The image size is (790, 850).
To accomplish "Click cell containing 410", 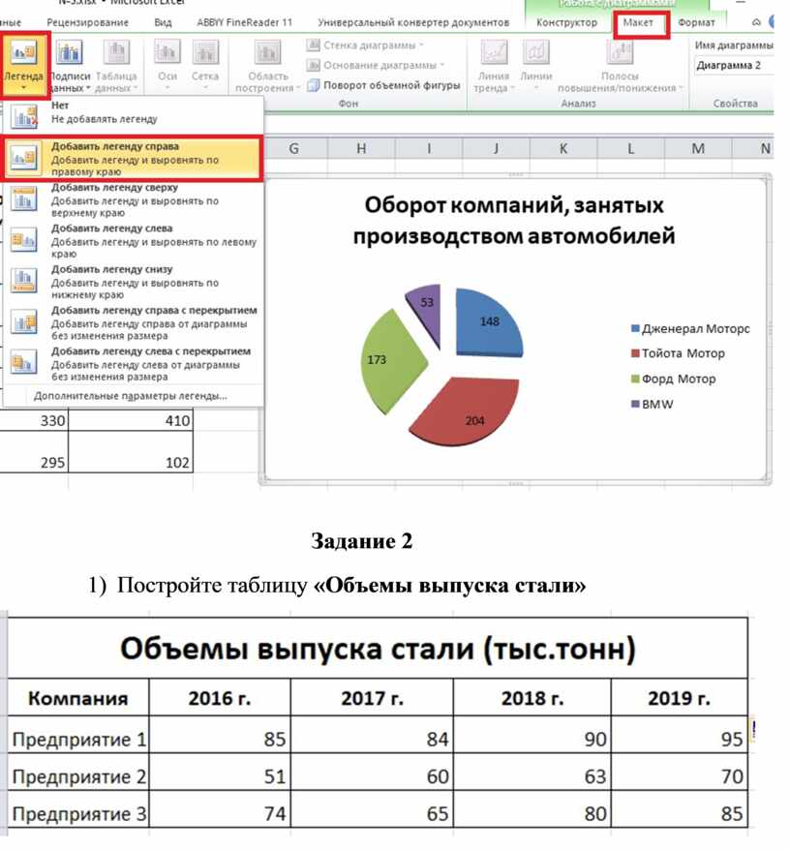I will (131, 421).
